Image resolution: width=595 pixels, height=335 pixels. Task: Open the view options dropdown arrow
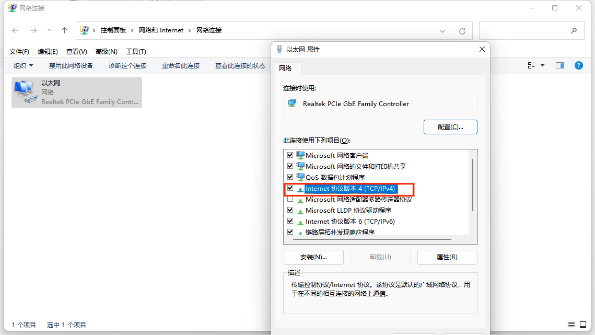[542, 65]
